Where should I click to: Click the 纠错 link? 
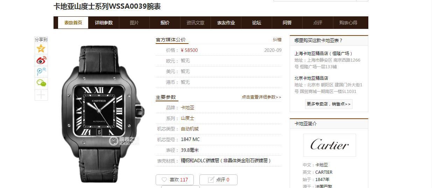tap(277, 40)
